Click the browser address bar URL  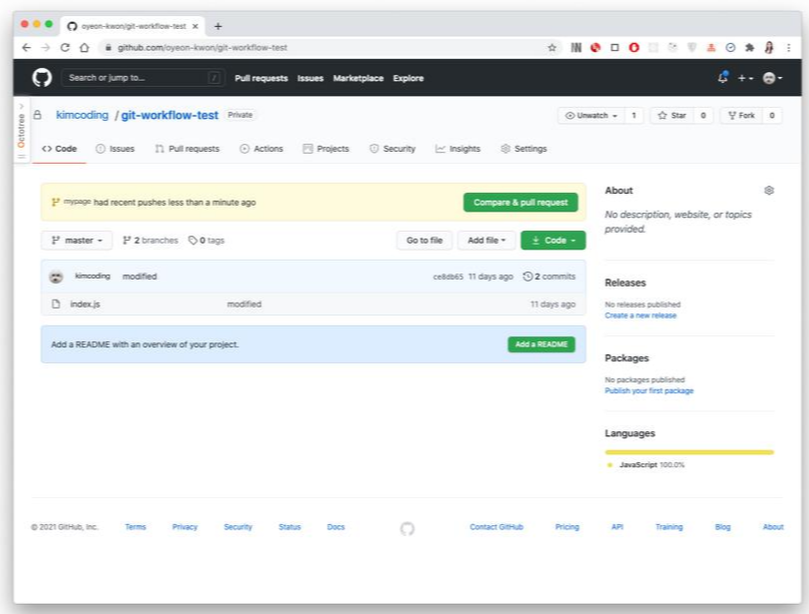tap(202, 48)
